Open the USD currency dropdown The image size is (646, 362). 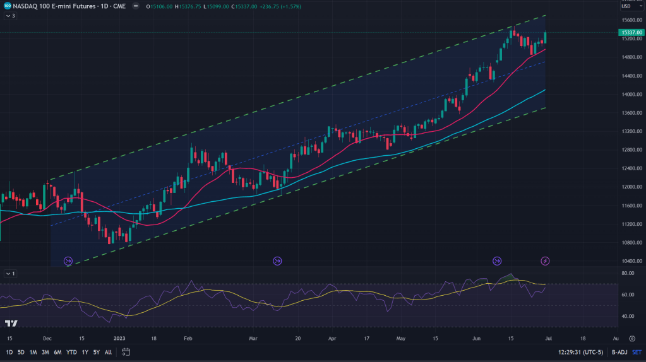[628, 6]
